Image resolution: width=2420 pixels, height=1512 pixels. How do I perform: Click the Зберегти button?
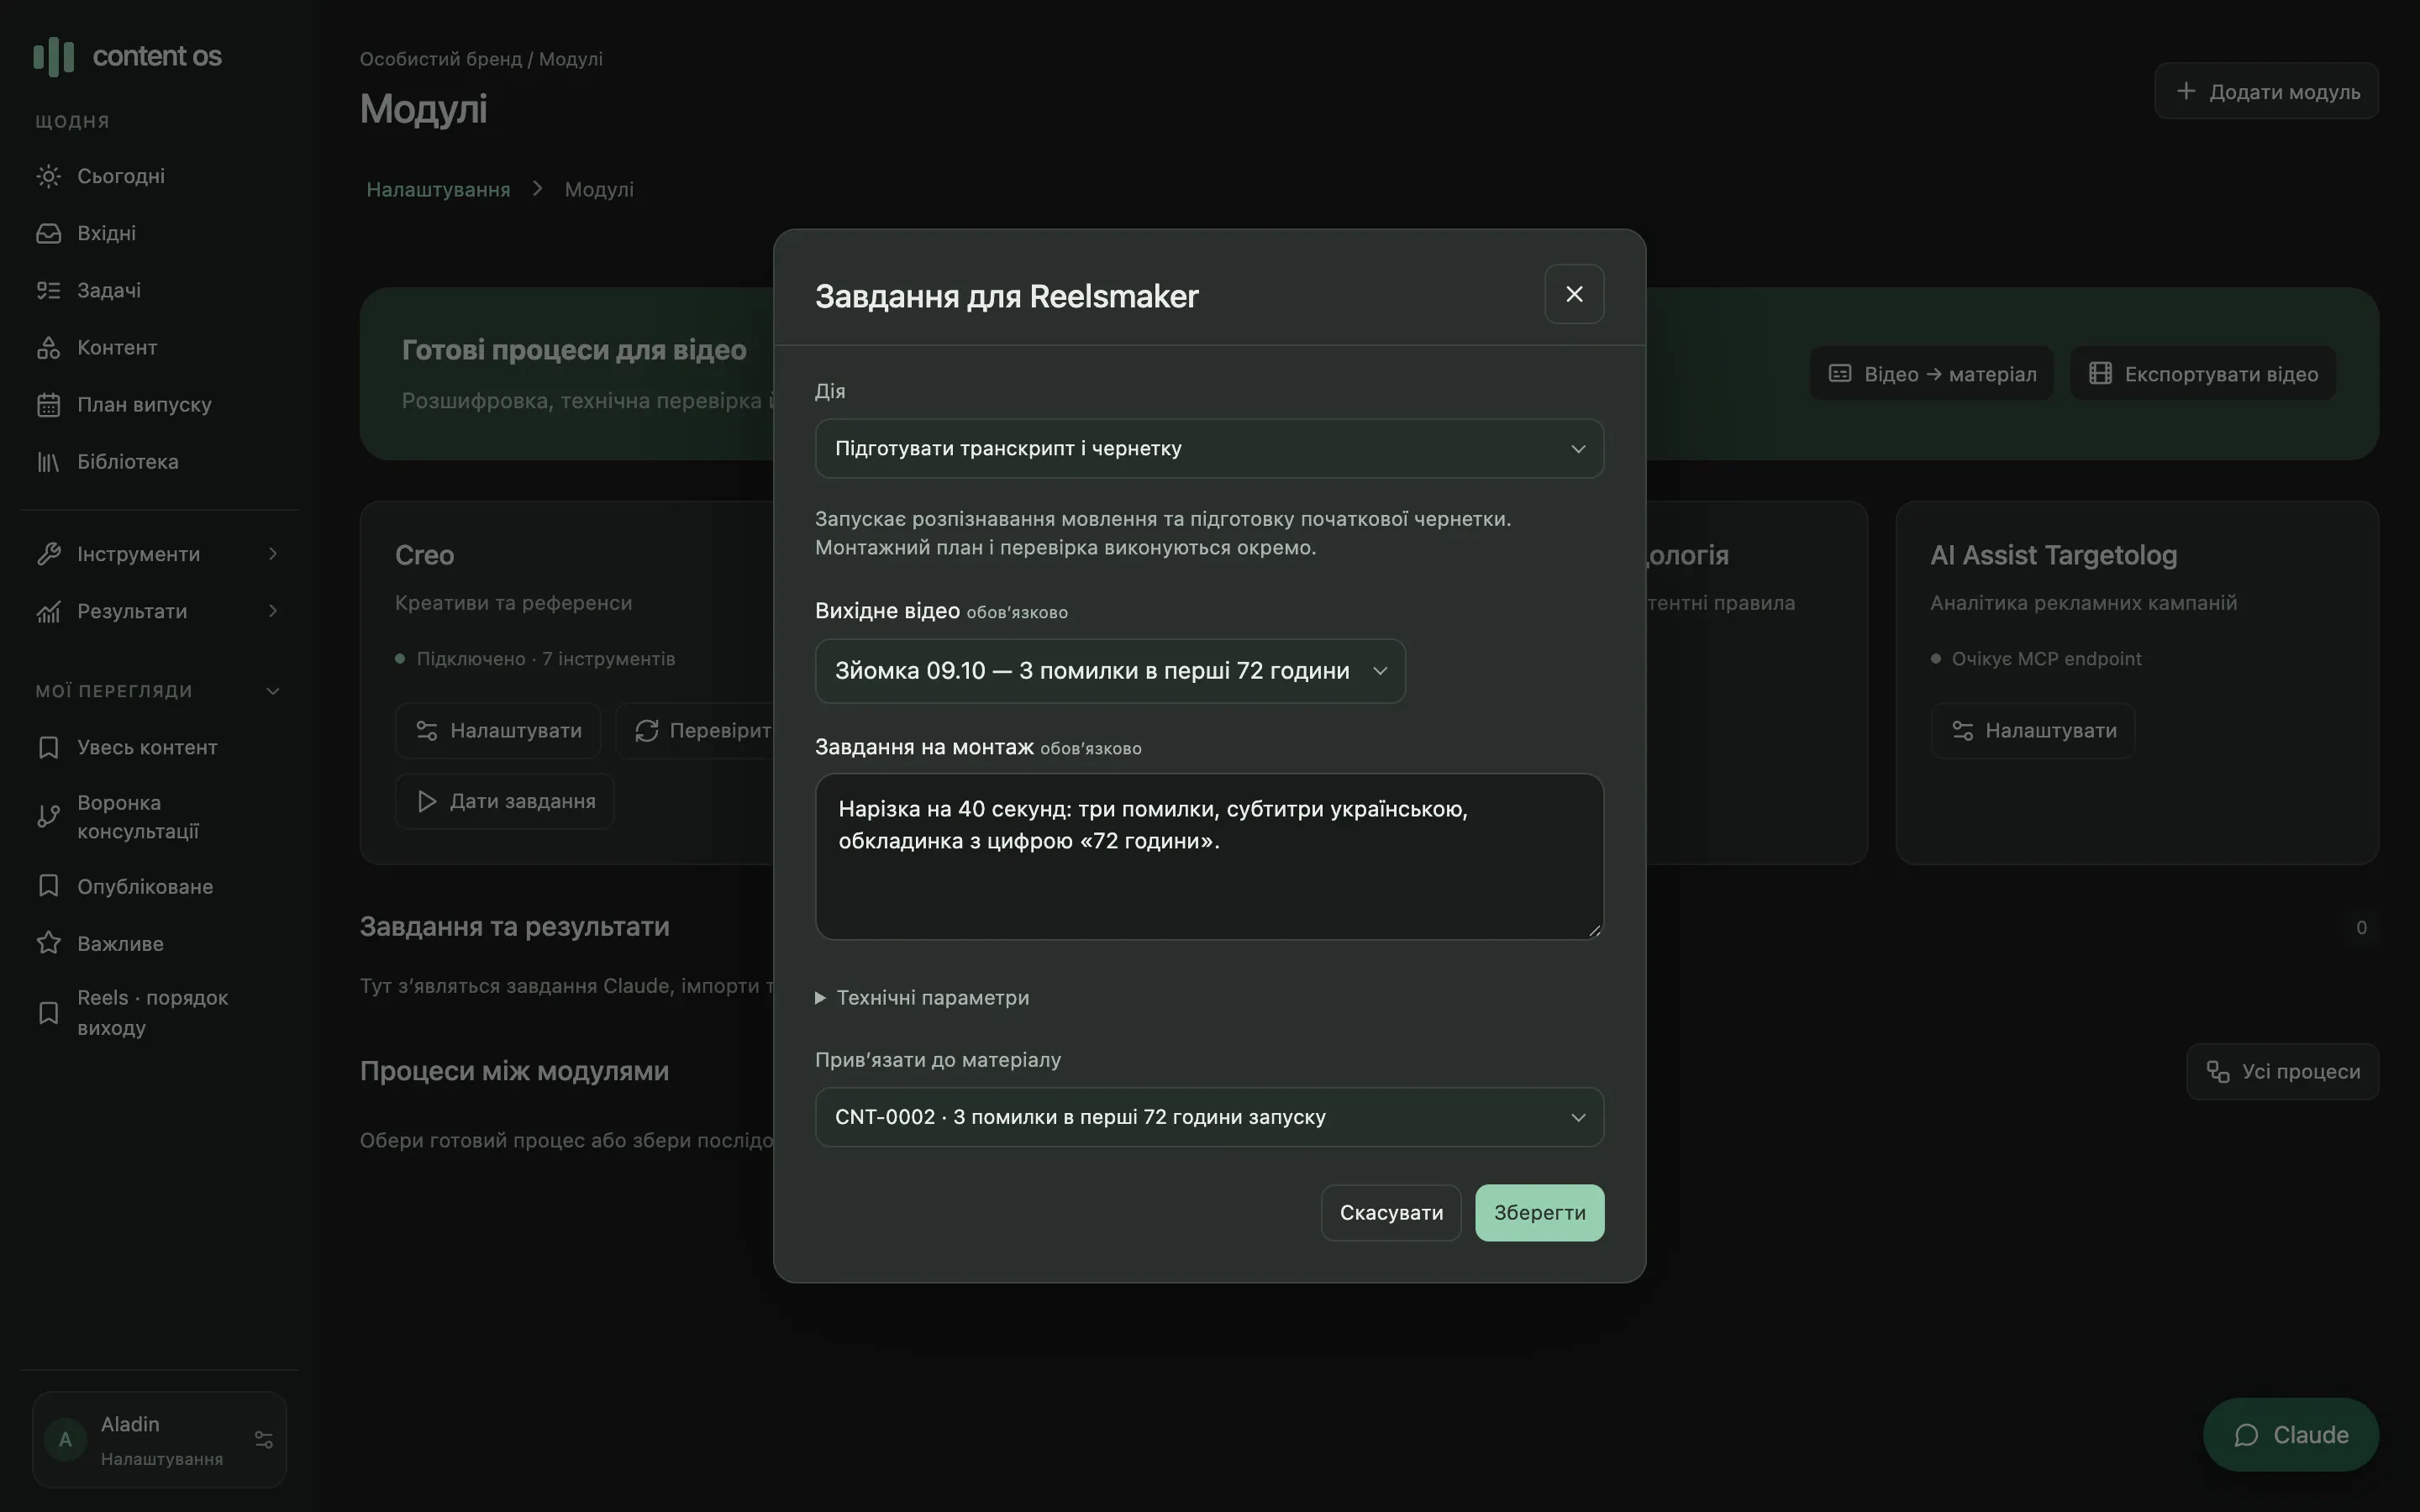click(1539, 1213)
